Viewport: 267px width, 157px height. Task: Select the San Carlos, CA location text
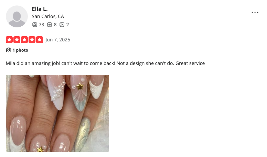pos(48,16)
